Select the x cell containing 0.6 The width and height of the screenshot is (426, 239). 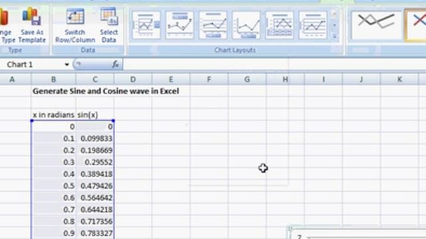pos(53,198)
